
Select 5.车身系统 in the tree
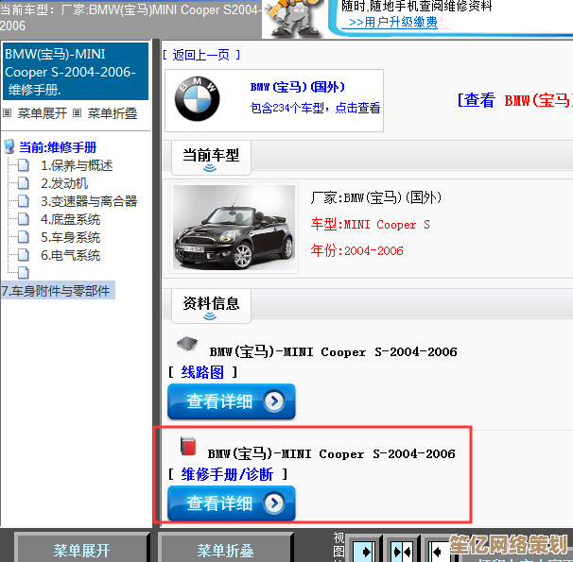pyautogui.click(x=70, y=237)
